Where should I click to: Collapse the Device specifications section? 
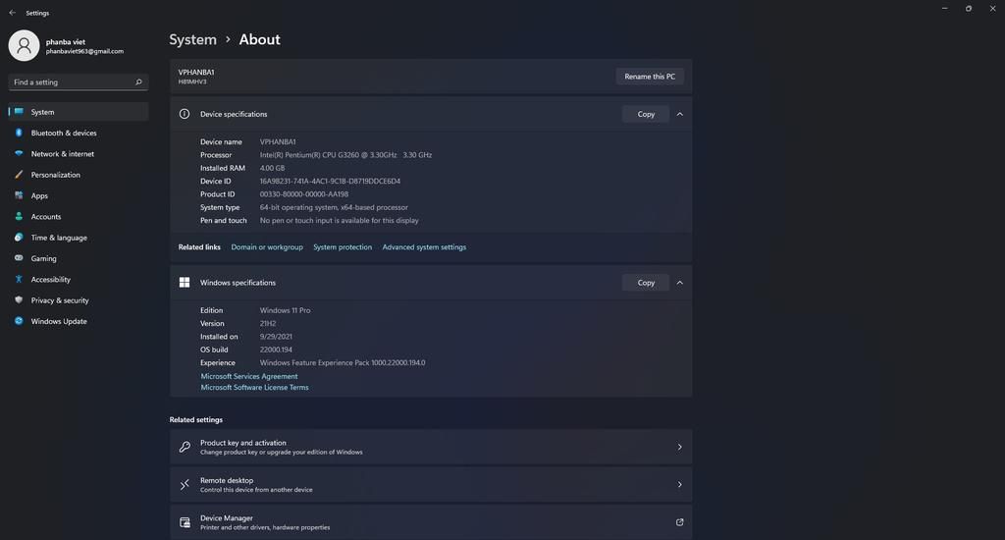tap(679, 114)
